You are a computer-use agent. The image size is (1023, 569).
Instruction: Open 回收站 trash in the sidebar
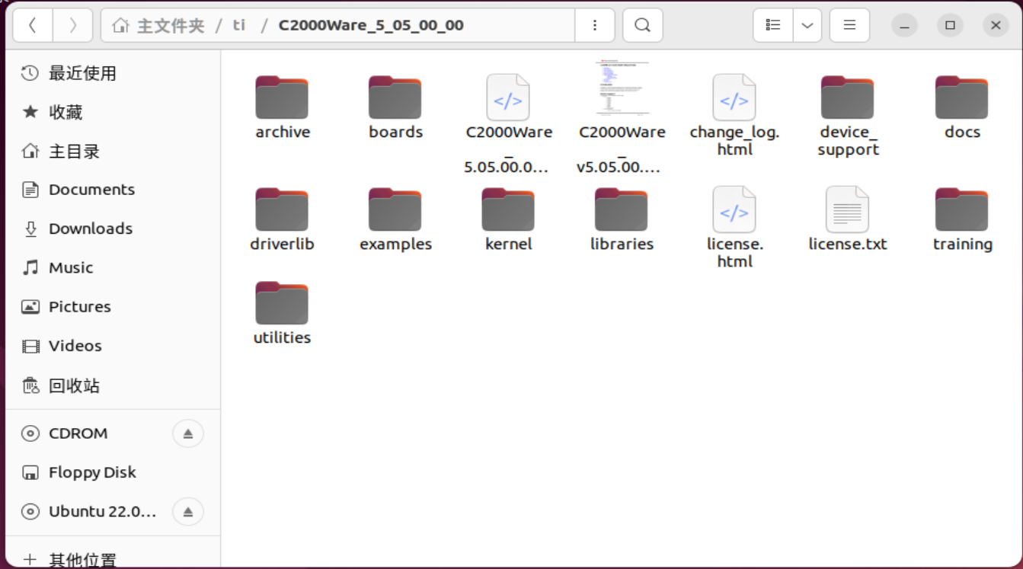coord(113,385)
